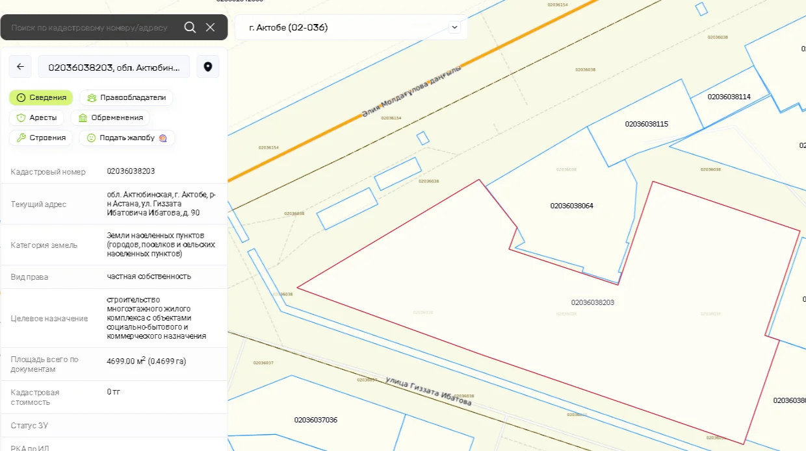Go back using the left arrow button
This screenshot has height=451, width=806.
pos(20,66)
